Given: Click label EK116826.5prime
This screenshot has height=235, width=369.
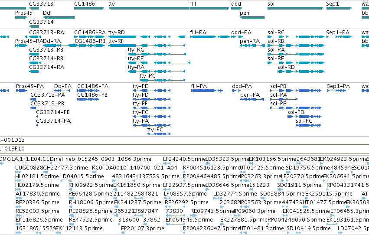Looking at the screenshot, I should pyautogui.click(x=39, y=220).
